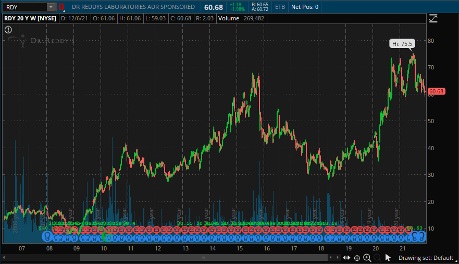The image size is (459, 264).
Task: Open the price axis scale settings icon
Action: coord(433,18)
